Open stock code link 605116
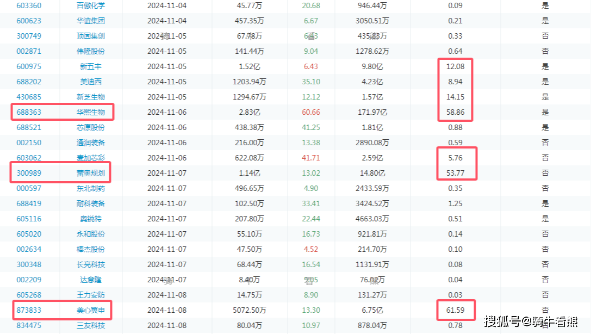591x334 pixels. 29,219
